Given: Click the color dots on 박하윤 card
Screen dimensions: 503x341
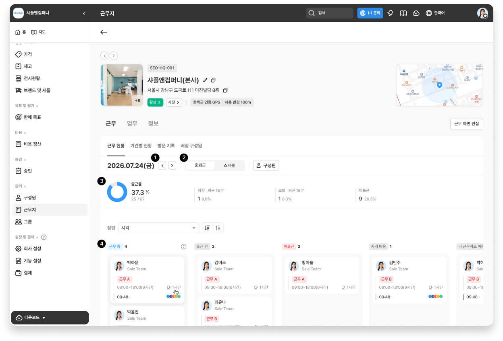Looking at the screenshot, I should 174,296.
